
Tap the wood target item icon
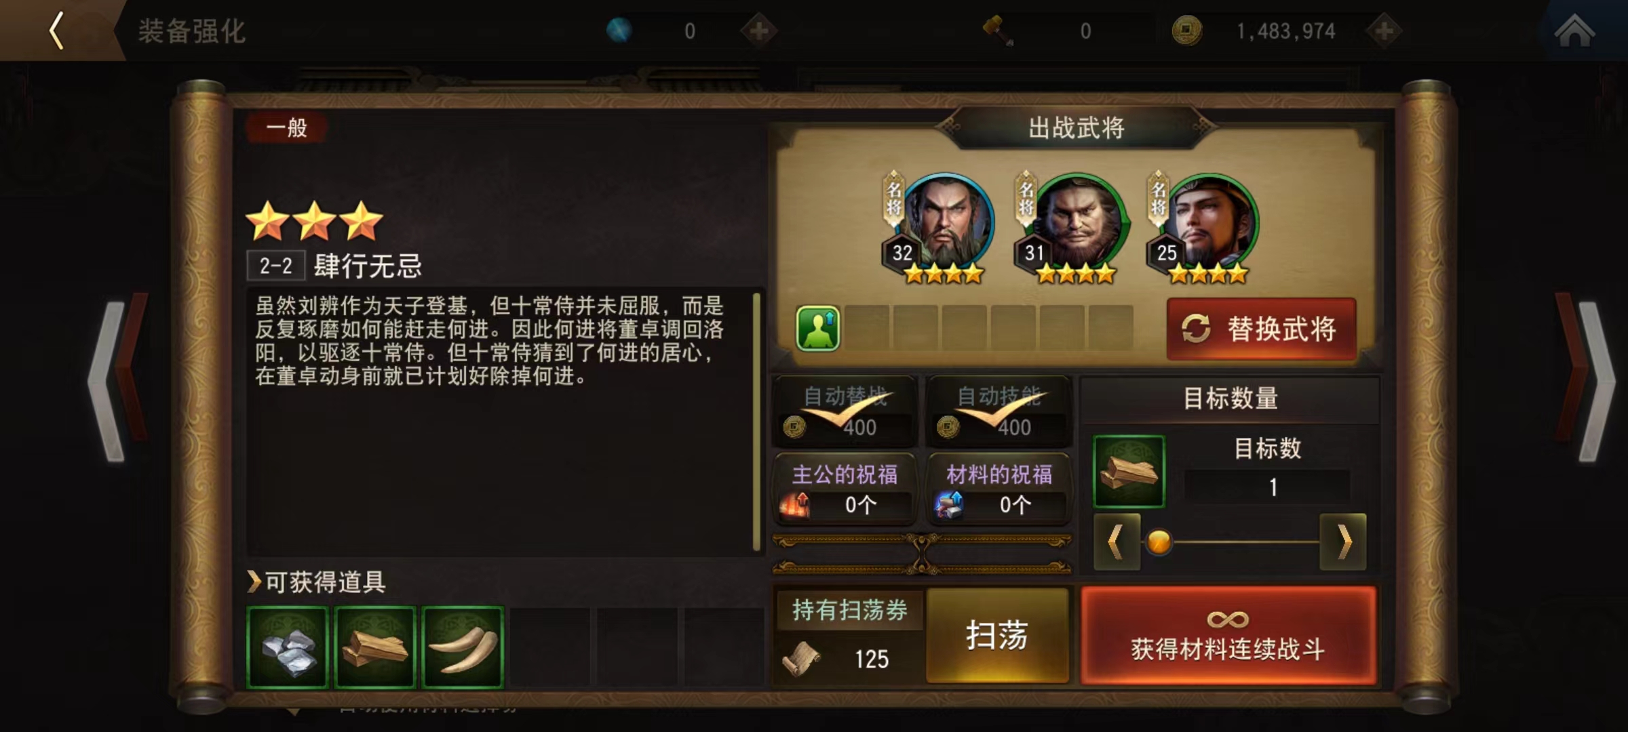tap(1129, 472)
